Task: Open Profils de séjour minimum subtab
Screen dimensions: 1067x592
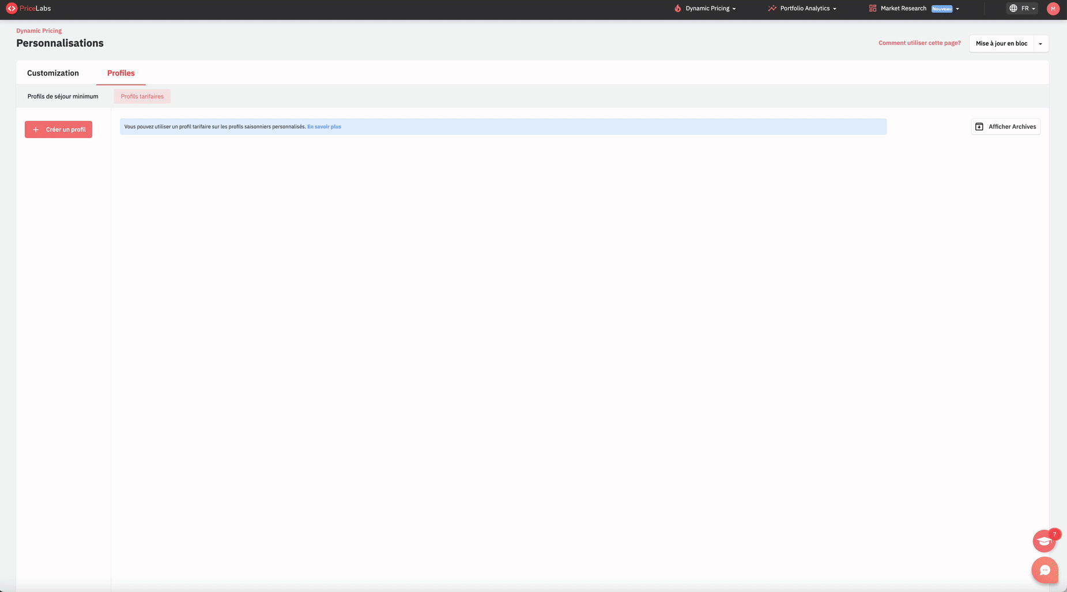Action: tap(63, 96)
